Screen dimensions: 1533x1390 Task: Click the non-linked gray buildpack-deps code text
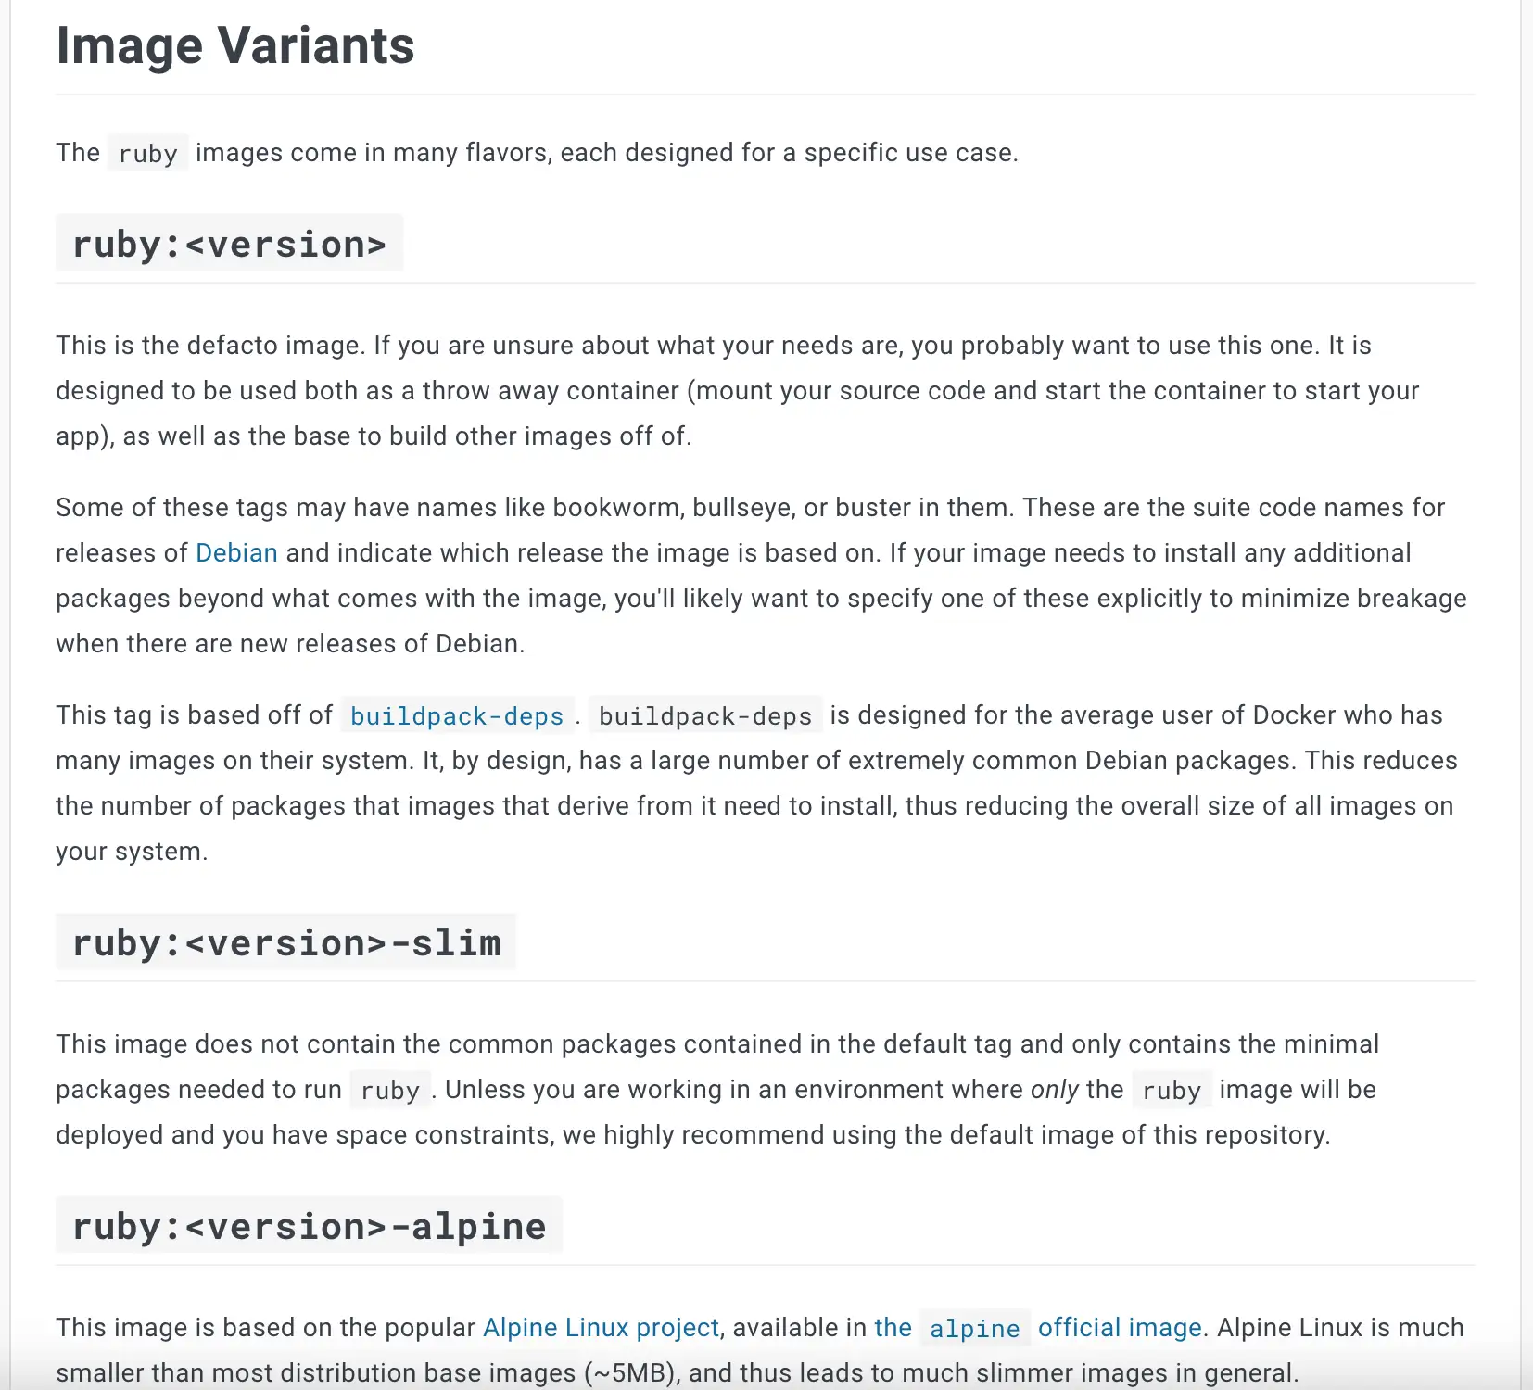pos(704,716)
